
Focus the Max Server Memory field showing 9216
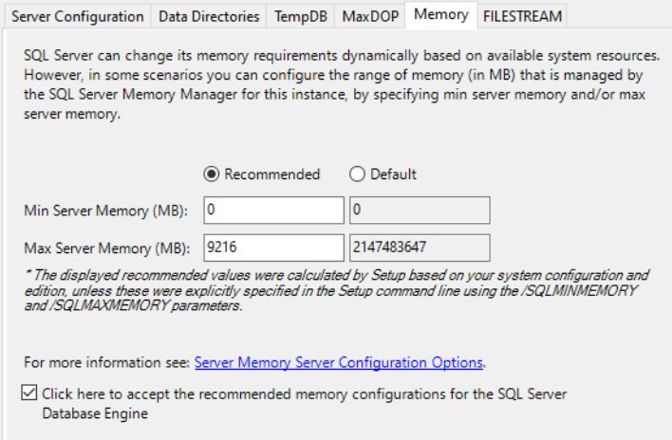[x=273, y=247]
